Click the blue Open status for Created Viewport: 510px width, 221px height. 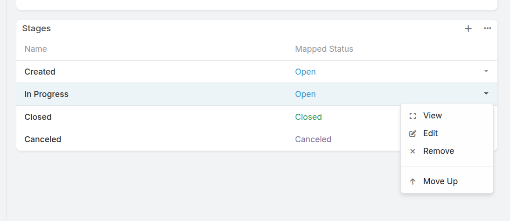coord(305,72)
